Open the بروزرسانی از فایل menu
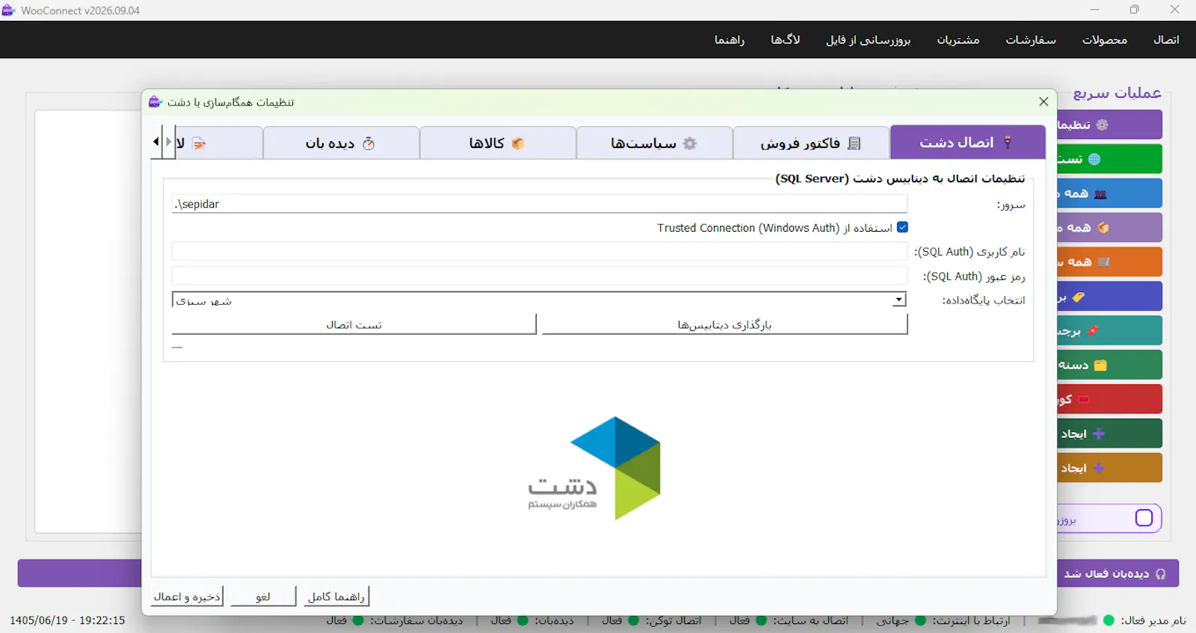This screenshot has width=1196, height=633. (868, 40)
